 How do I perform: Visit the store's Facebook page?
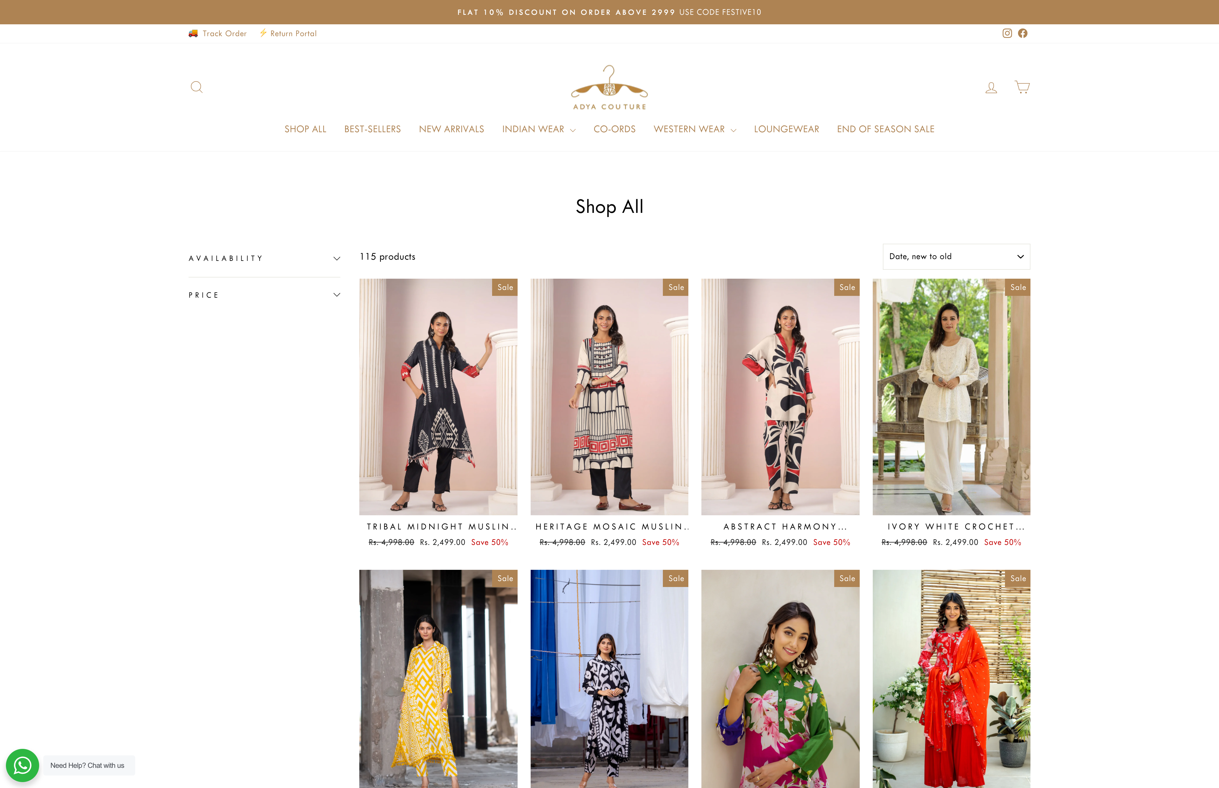pyautogui.click(x=1022, y=33)
